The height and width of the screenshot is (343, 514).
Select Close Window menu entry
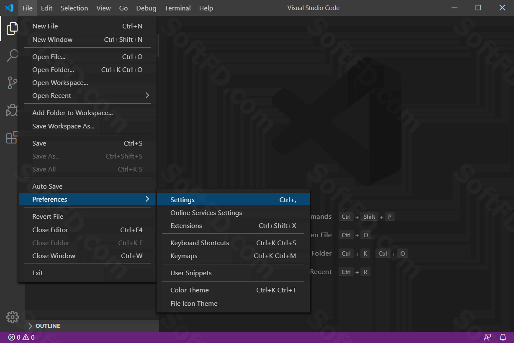87,256
